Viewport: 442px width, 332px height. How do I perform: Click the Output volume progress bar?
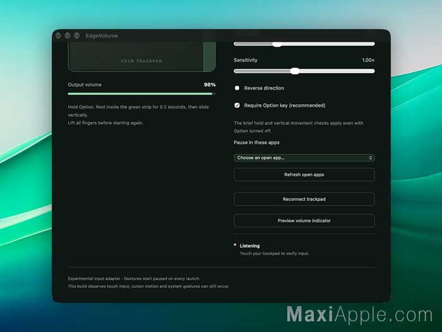pos(141,94)
